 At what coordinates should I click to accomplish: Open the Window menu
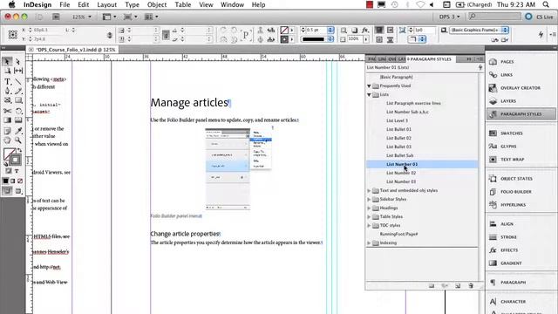pyautogui.click(x=232, y=4)
